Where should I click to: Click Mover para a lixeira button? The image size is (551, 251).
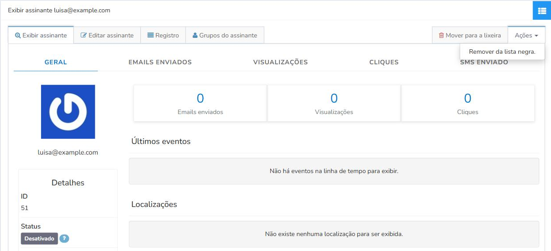[470, 35]
